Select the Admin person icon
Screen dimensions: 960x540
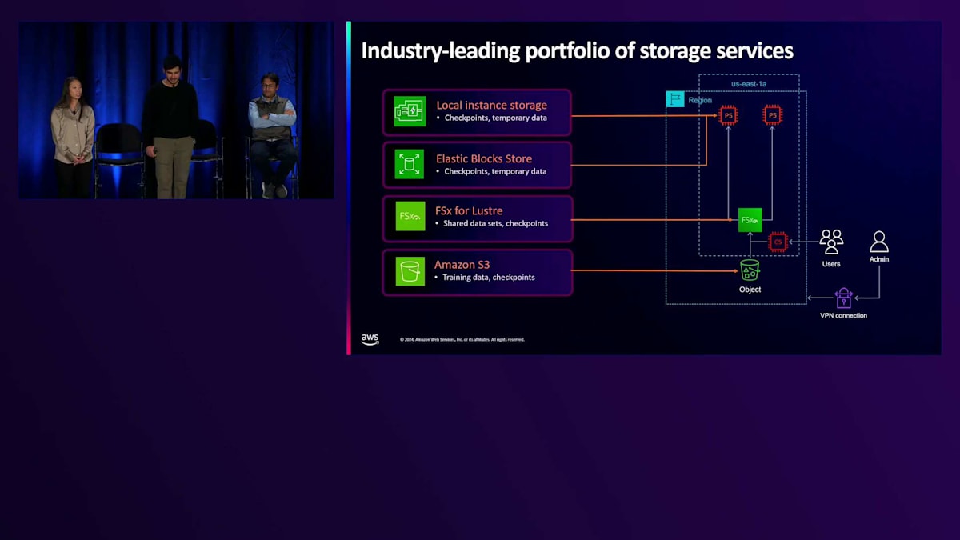click(x=879, y=242)
